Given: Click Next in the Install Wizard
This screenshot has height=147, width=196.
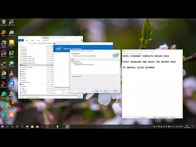Looking at the screenshot, I should tap(105, 91).
